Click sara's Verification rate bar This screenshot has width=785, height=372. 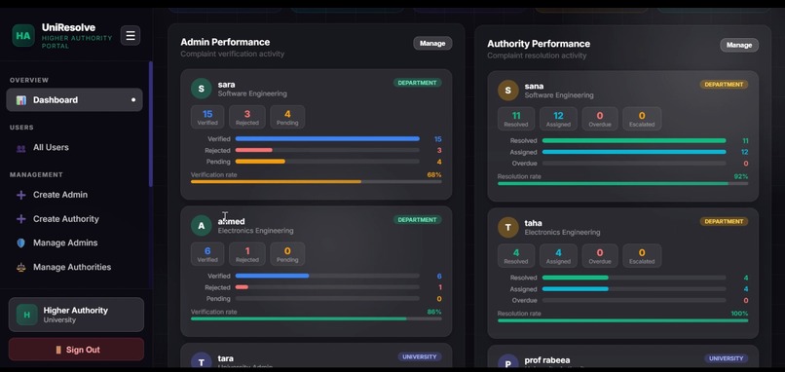tap(316, 182)
